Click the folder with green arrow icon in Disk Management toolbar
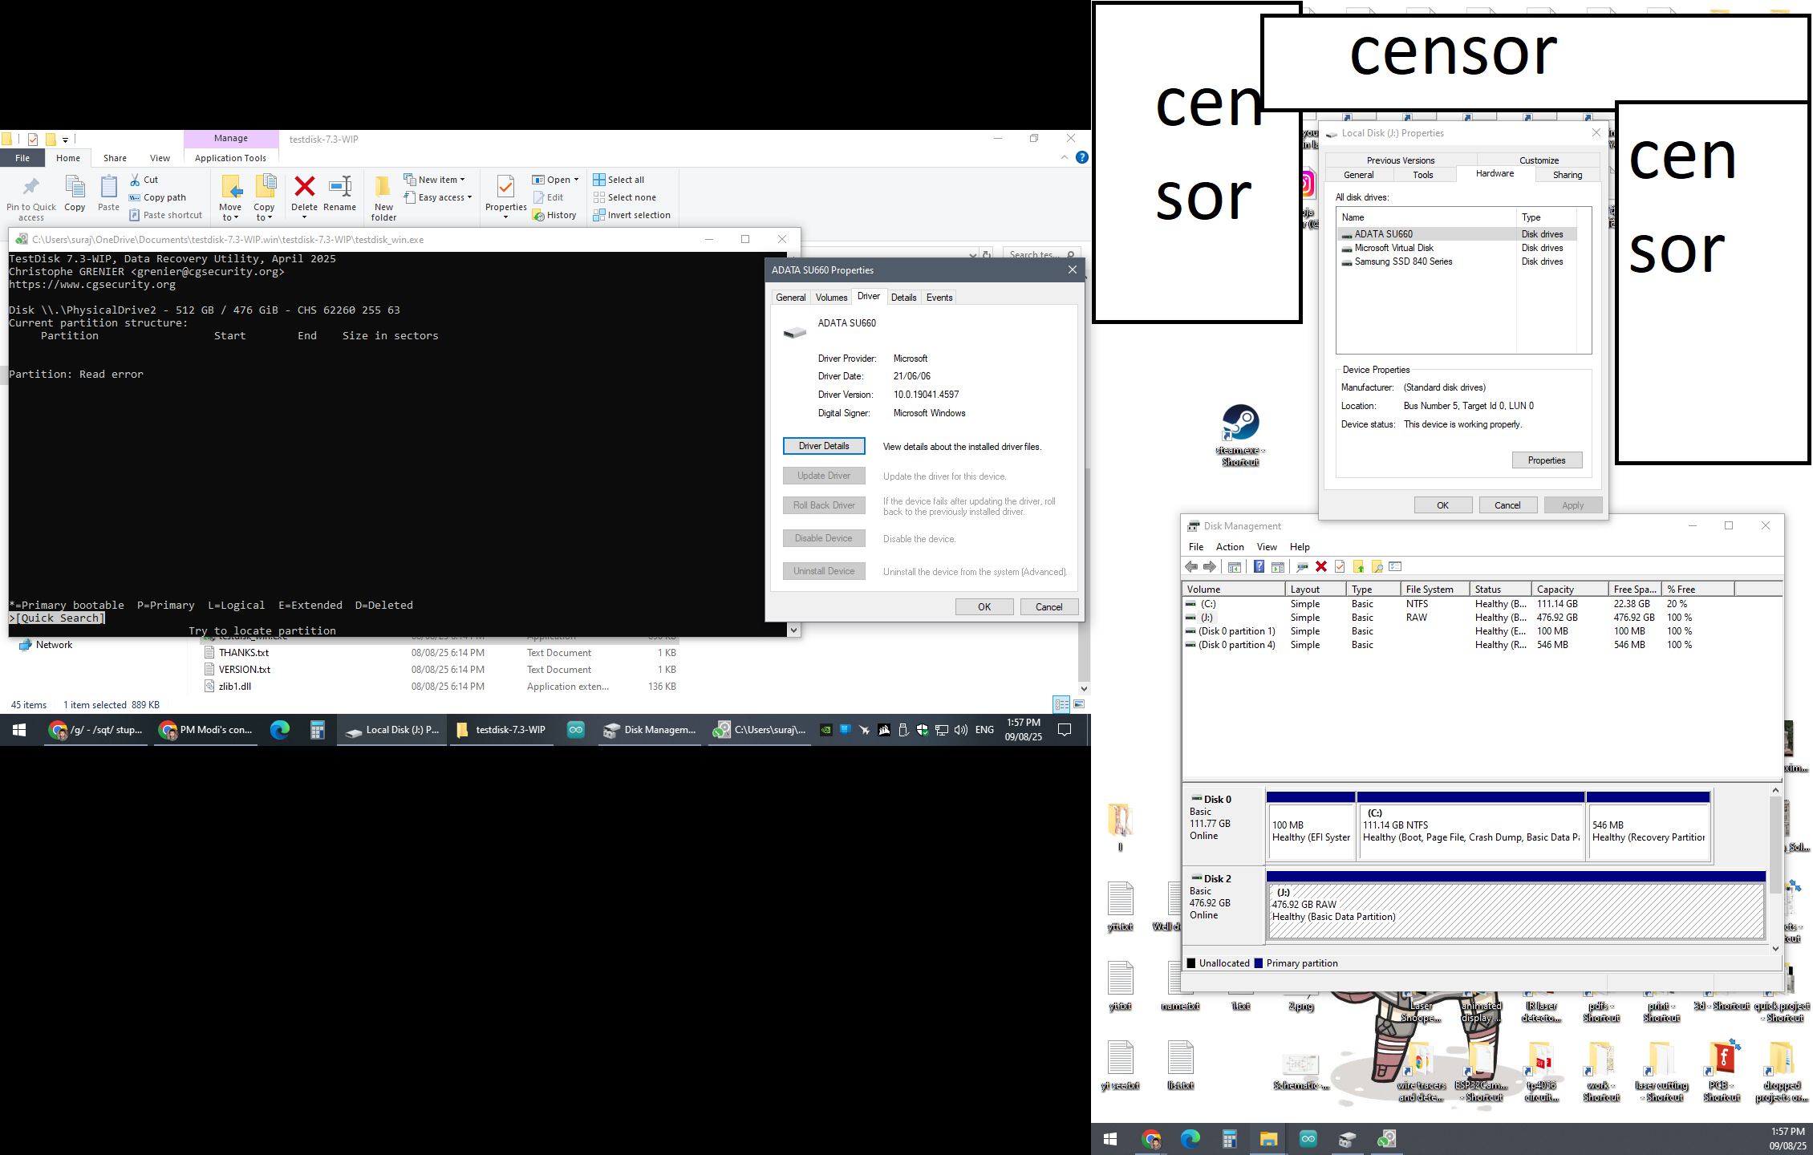Image resolution: width=1813 pixels, height=1155 pixels. pos(1358,567)
